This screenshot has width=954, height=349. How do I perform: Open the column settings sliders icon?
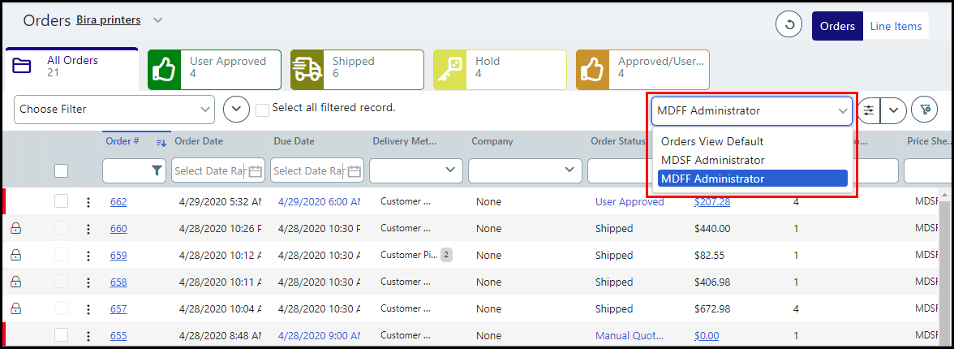coord(869,110)
